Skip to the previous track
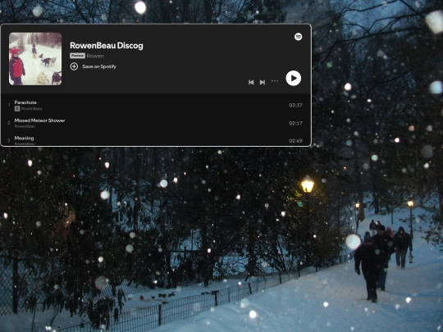Screen dimensions: 443x332 click(251, 82)
